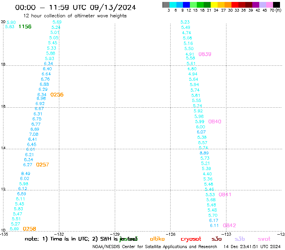Click the swot satellite legend label

[x=264, y=239]
